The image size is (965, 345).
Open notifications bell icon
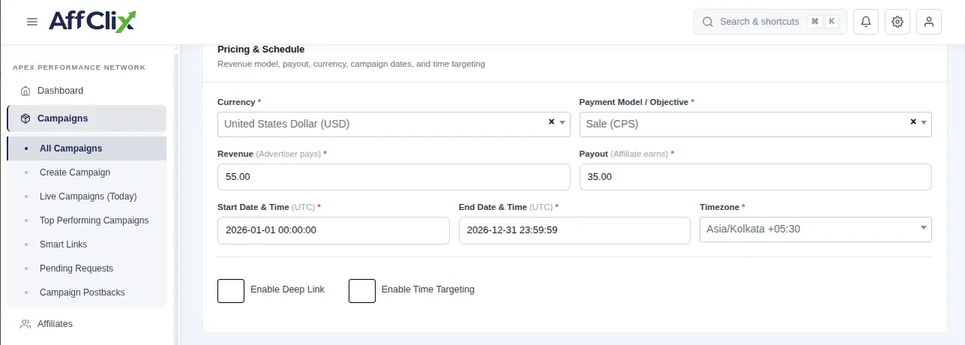coord(866,22)
